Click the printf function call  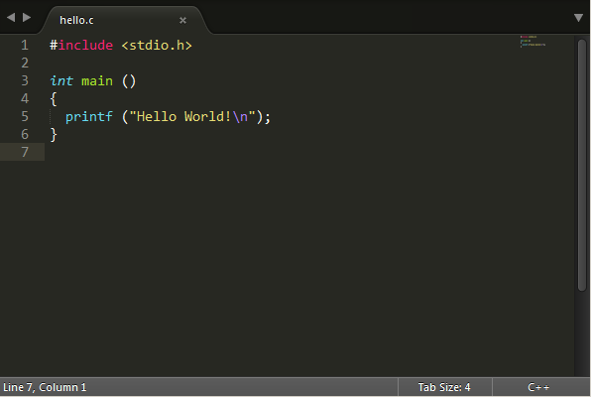pyautogui.click(x=89, y=116)
